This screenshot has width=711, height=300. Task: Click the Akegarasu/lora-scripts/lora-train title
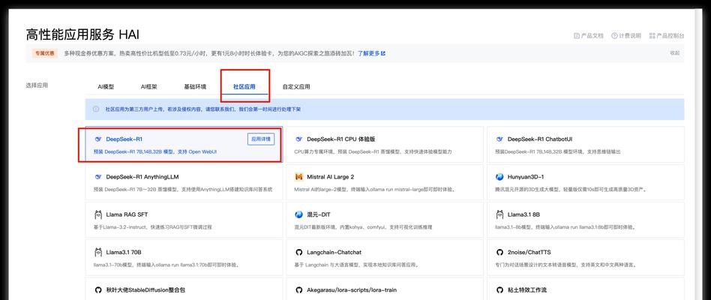tap(352, 289)
